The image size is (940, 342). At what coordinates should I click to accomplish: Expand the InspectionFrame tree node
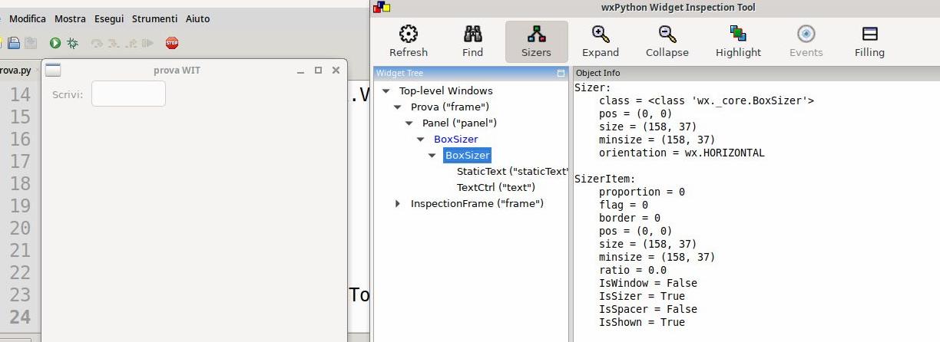click(x=398, y=203)
